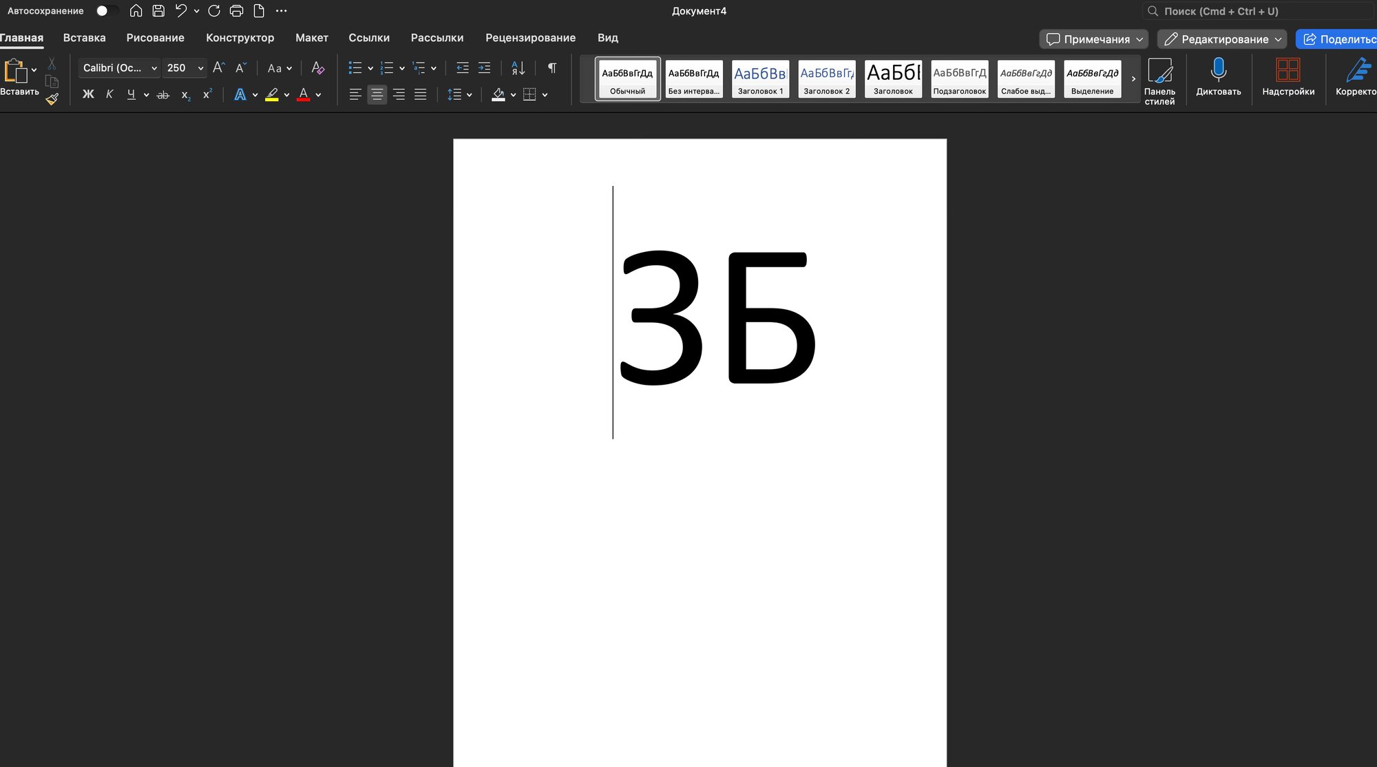1377x767 pixels.
Task: Open the Рассылки tab
Action: (x=437, y=38)
